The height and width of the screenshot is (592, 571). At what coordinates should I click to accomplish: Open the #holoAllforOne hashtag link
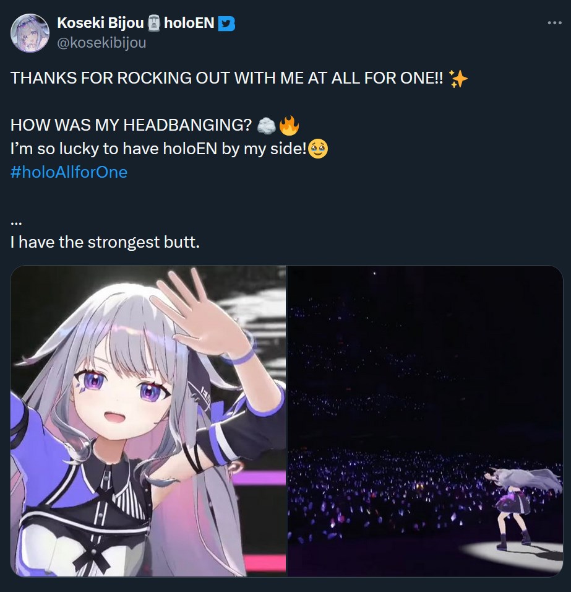(69, 172)
